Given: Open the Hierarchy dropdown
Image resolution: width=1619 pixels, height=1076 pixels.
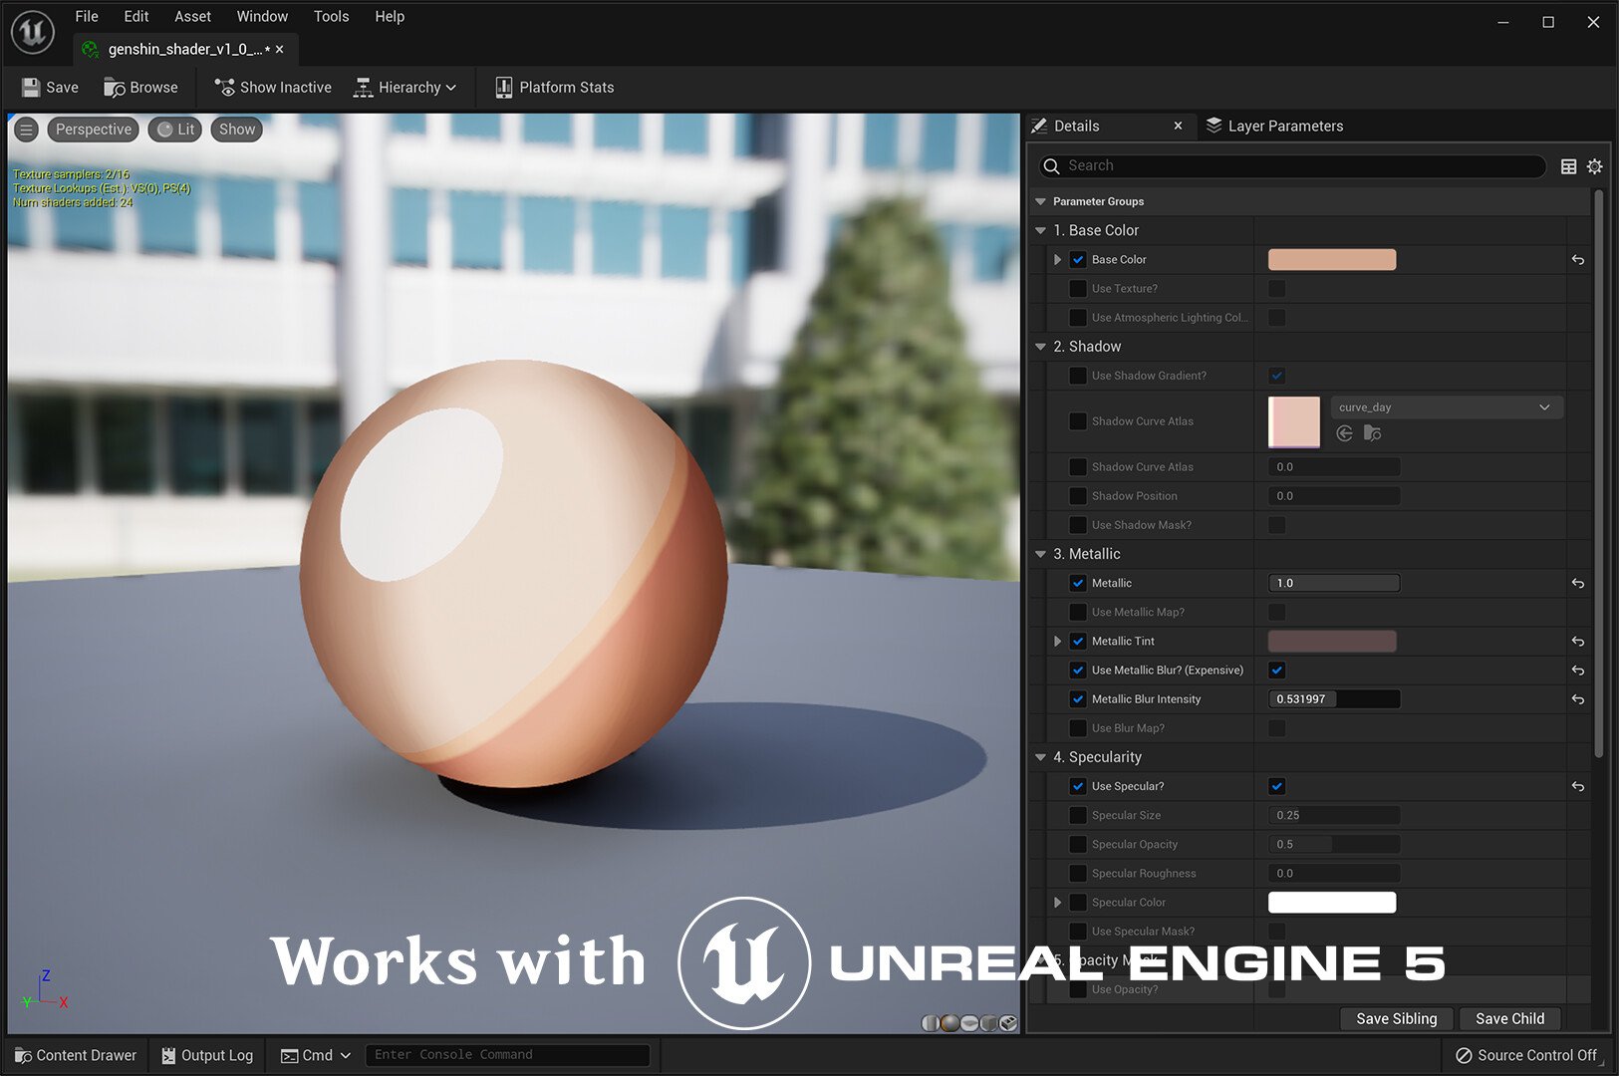Looking at the screenshot, I should [405, 88].
